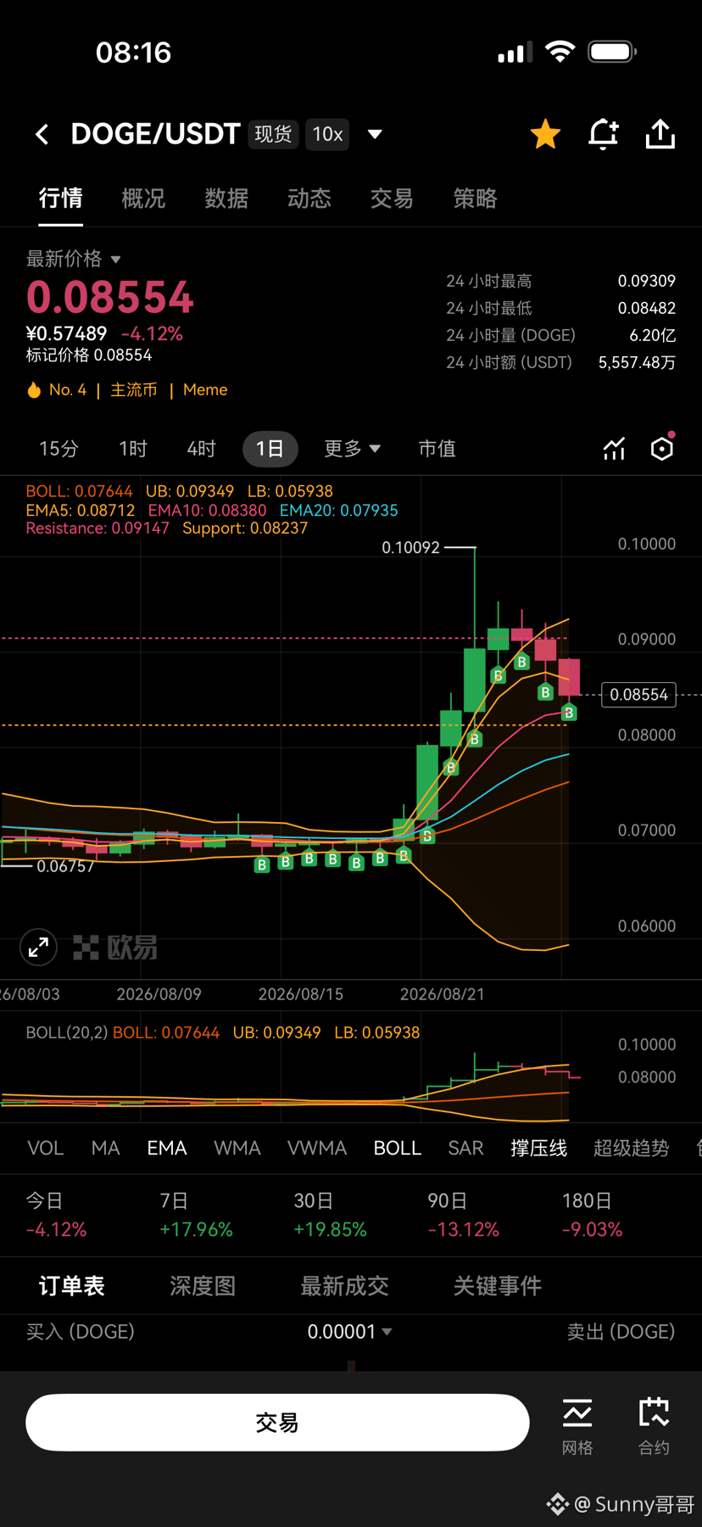Tap the 90日 -13.12% performance
Viewport: 702px width, 1527px height.
463,1216
